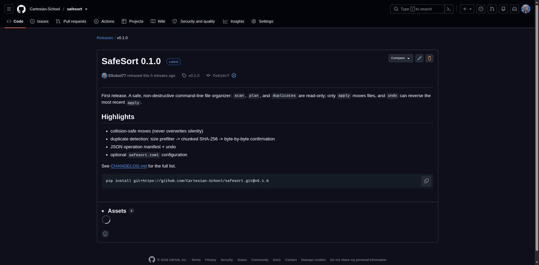Image resolution: width=539 pixels, height=265 pixels.
Task: Open the global navigation hamburger menu
Action: 9,9
